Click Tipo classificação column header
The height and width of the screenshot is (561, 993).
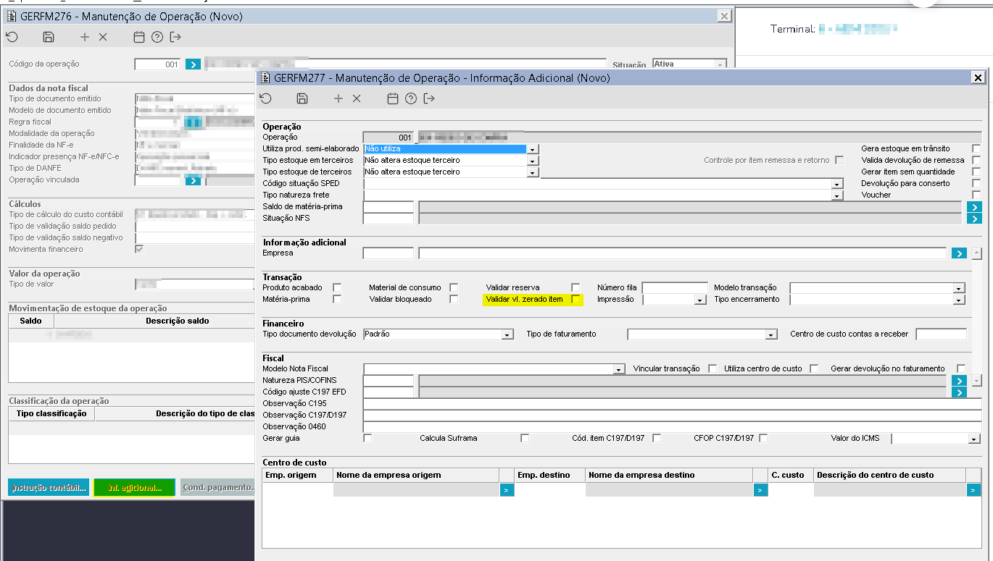(x=51, y=413)
